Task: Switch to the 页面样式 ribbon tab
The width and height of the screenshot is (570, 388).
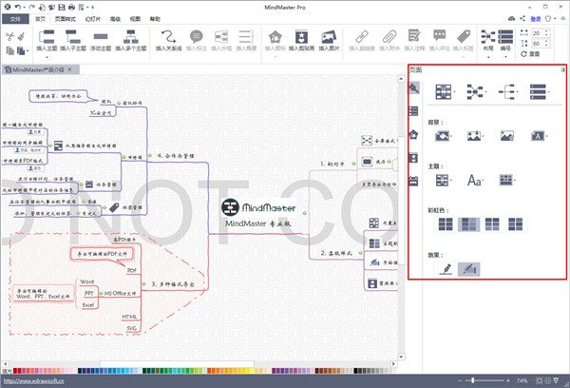Action: (66, 18)
